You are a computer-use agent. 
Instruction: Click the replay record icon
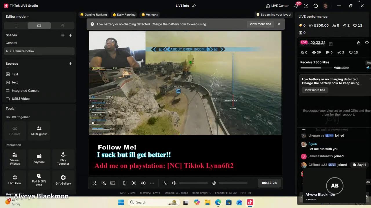(143, 183)
